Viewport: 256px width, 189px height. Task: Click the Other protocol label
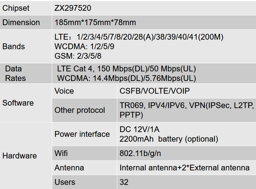[80, 110]
